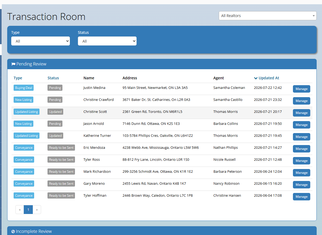Click address 7146 Dunn Rd, Ottawa
Image resolution: width=322 pixels, height=235 pixels.
[151, 123]
